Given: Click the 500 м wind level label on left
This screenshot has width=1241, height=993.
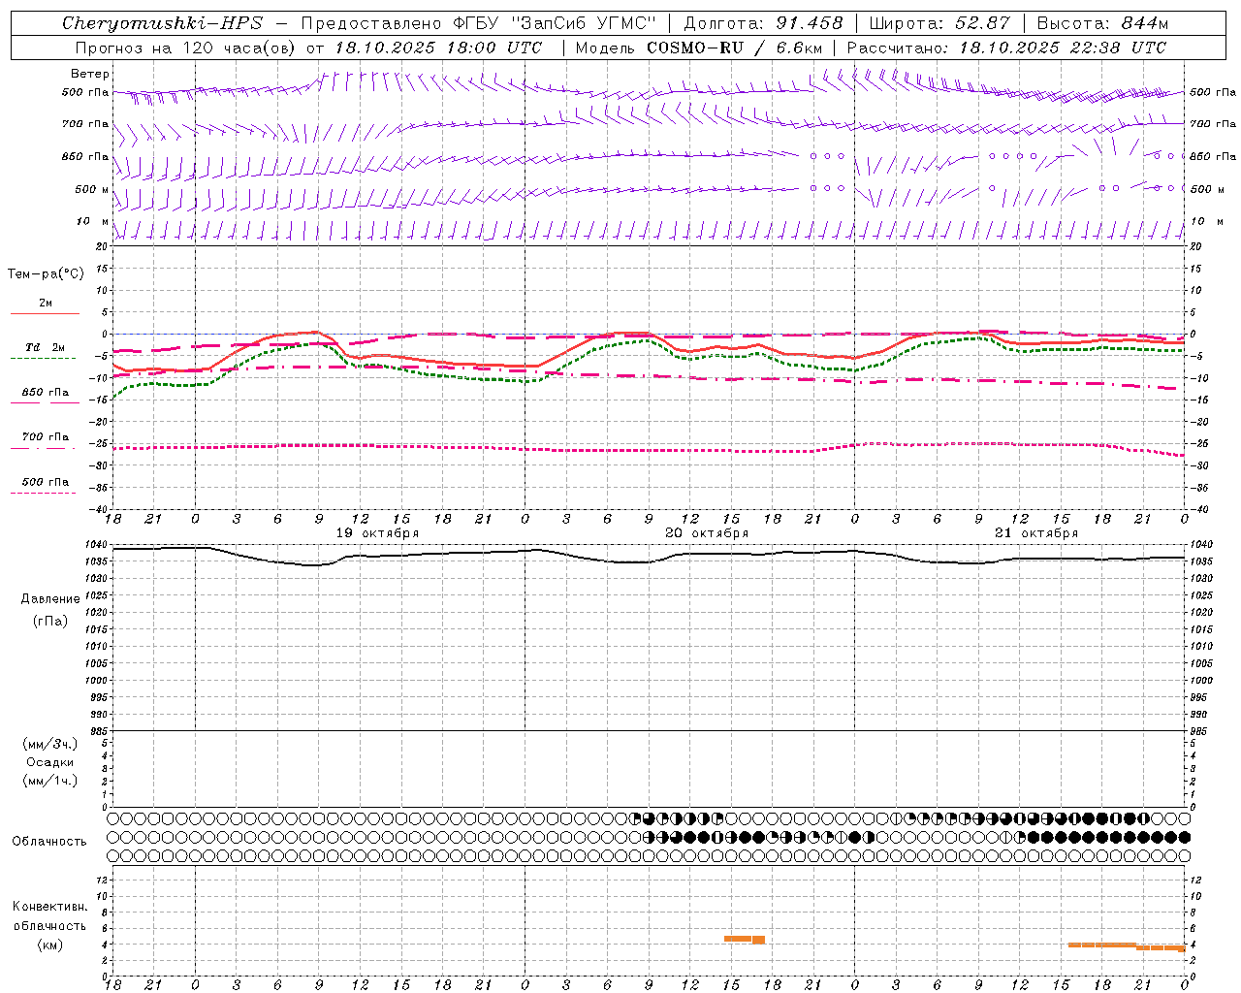Looking at the screenshot, I should coord(92,189).
